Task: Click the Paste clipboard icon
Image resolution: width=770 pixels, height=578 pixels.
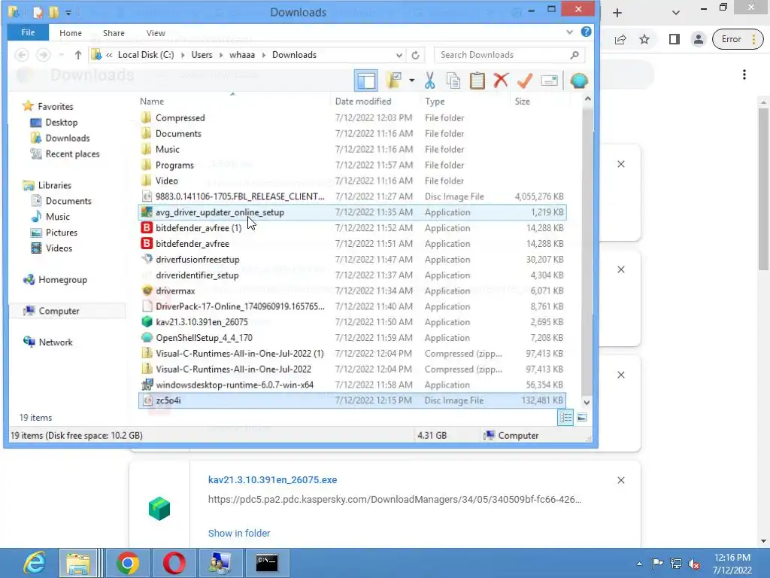Action: (x=477, y=81)
